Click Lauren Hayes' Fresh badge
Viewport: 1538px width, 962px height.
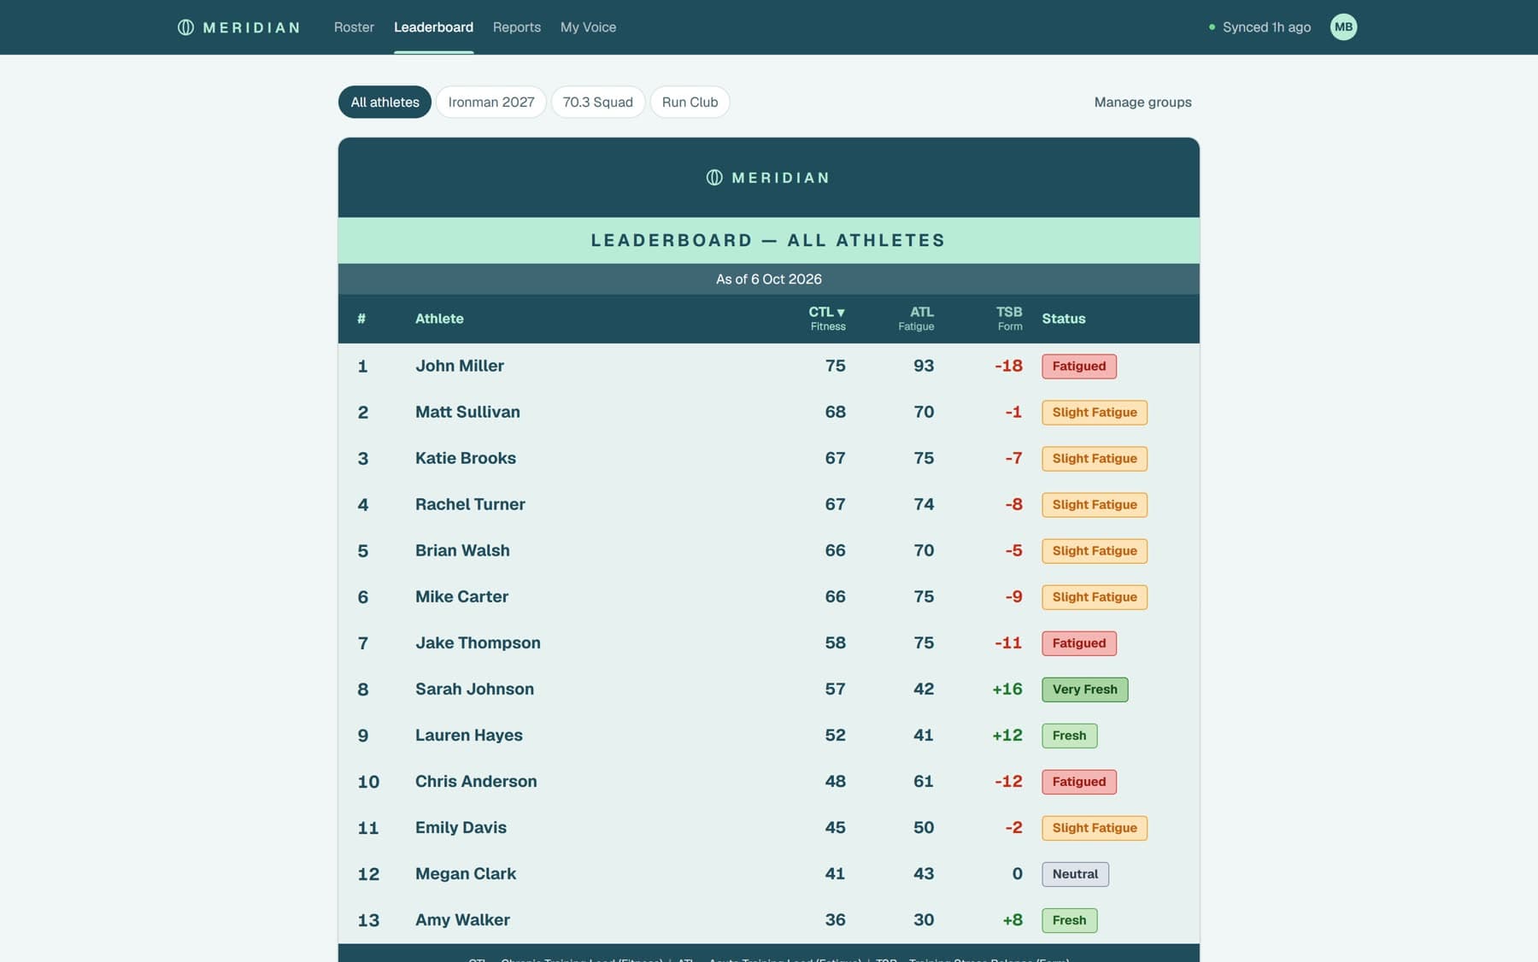1069,736
